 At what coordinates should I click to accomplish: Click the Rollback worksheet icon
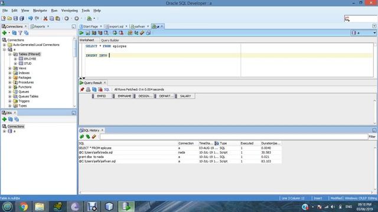click(x=121, y=33)
